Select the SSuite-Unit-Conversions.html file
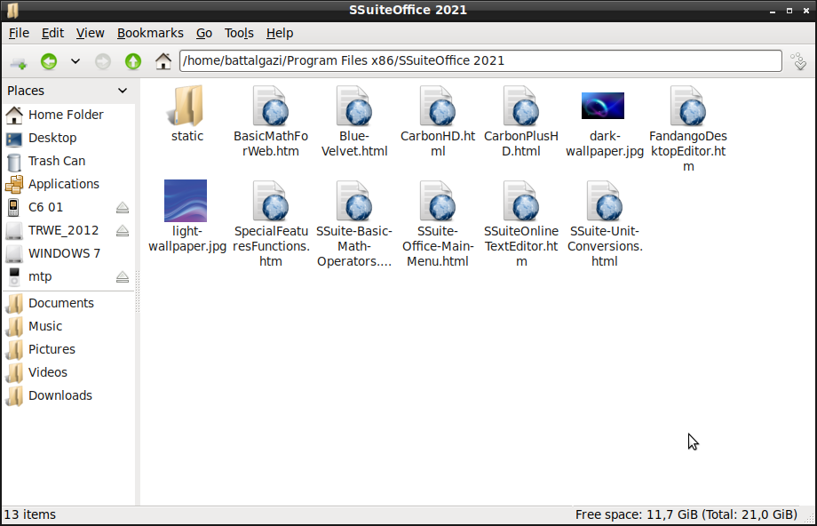The width and height of the screenshot is (817, 526). [x=605, y=224]
